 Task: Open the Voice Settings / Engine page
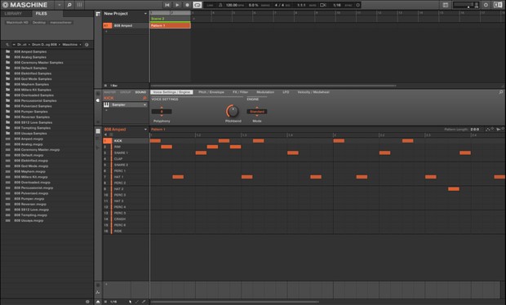pyautogui.click(x=171, y=92)
